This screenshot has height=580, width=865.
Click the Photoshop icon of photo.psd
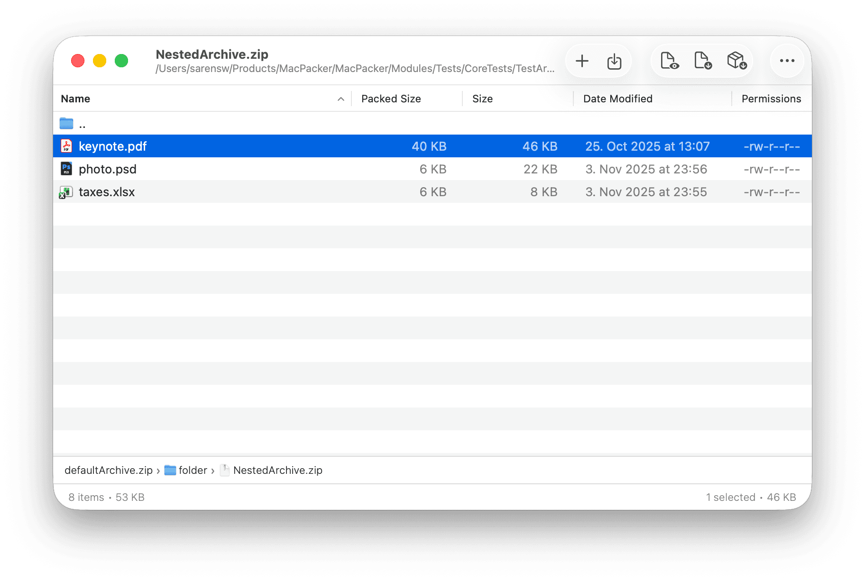pyautogui.click(x=66, y=169)
